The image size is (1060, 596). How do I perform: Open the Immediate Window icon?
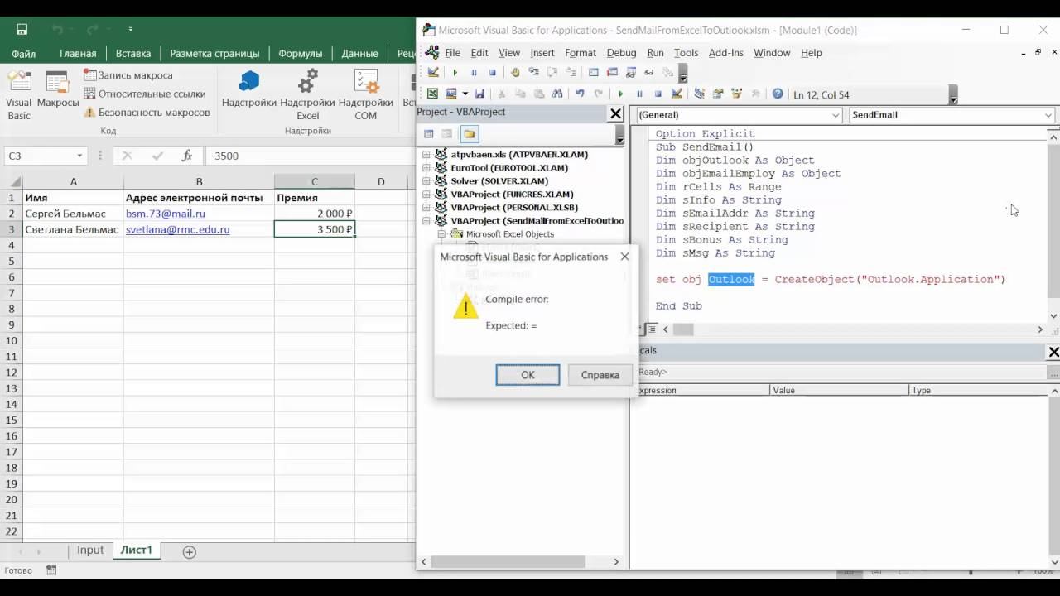tap(612, 73)
